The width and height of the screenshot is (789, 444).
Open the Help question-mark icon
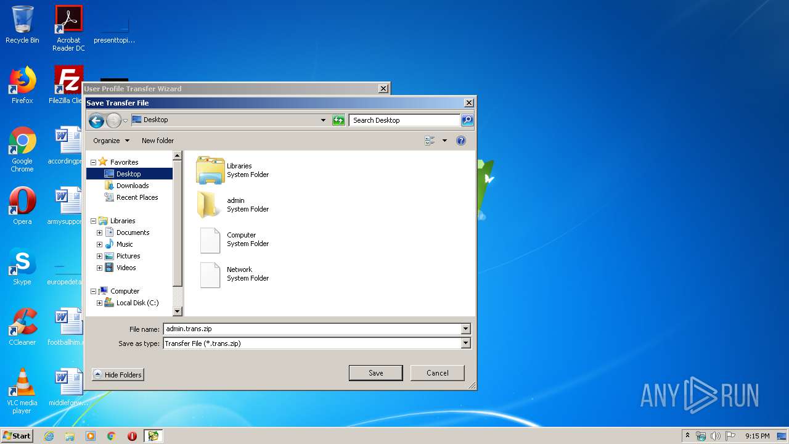click(x=461, y=141)
